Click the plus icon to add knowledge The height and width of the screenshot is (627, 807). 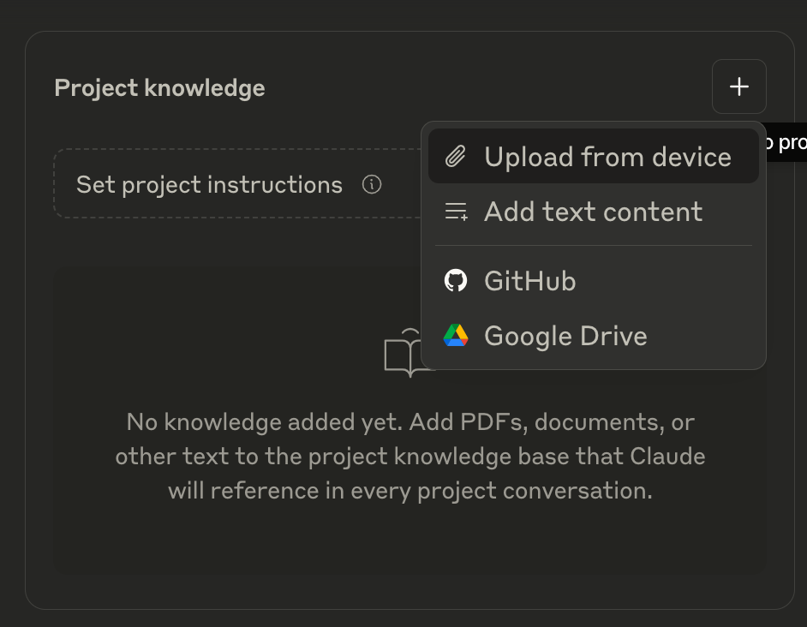(x=738, y=87)
